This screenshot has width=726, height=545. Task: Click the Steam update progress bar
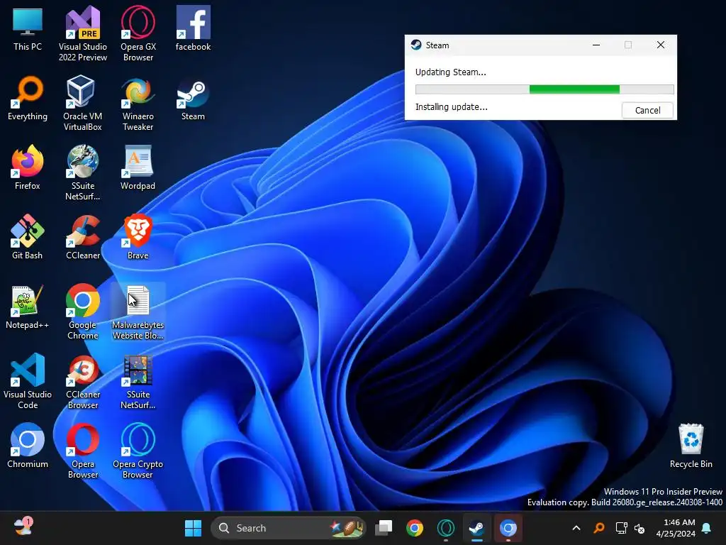point(544,89)
